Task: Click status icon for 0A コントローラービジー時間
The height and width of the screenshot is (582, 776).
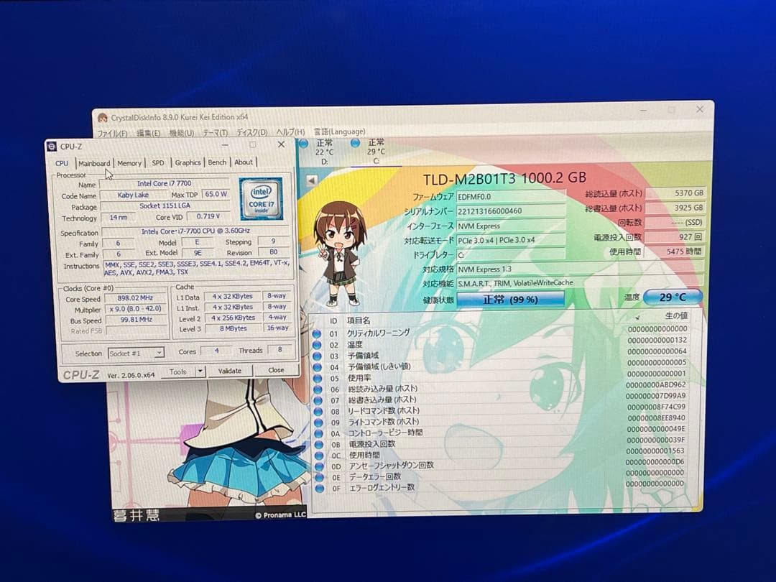Action: coord(319,433)
